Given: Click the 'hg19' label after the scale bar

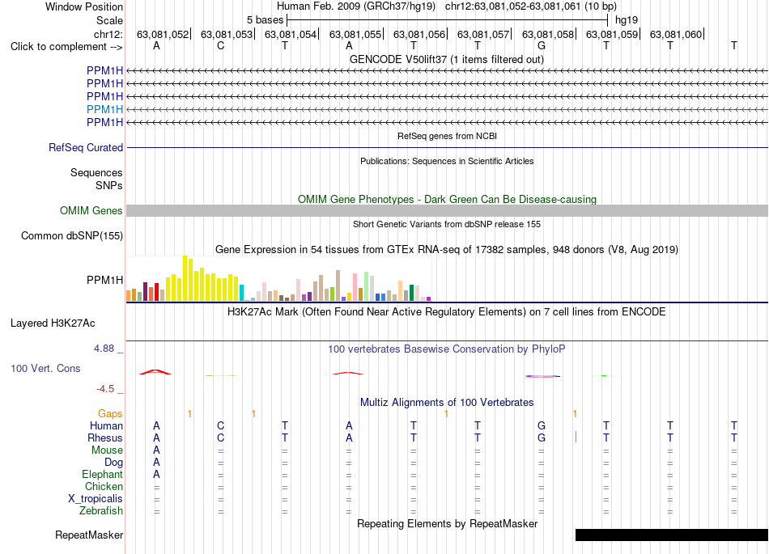Looking at the screenshot, I should pyautogui.click(x=627, y=20).
